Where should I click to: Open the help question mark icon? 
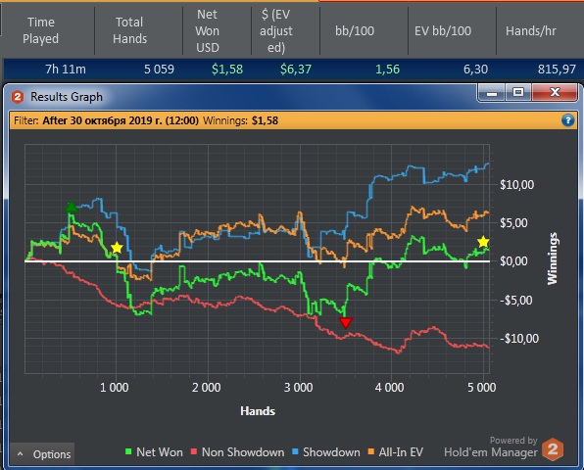[x=567, y=120]
